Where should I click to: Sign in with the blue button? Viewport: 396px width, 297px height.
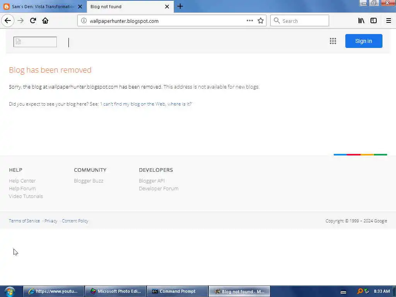364,41
